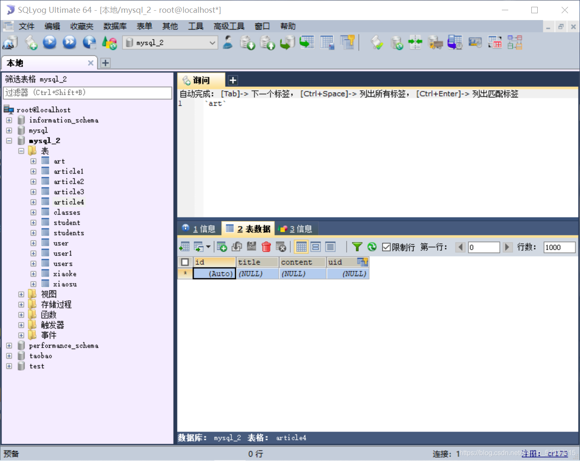Click the title (NULL) cell
Image resolution: width=580 pixels, height=461 pixels.
point(258,274)
